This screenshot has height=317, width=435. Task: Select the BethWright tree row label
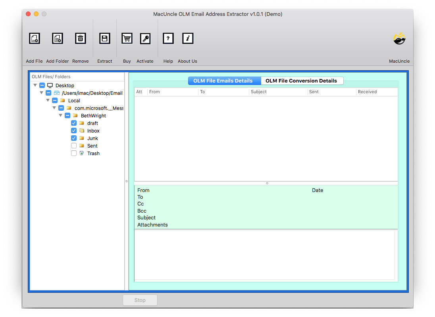tap(93, 115)
